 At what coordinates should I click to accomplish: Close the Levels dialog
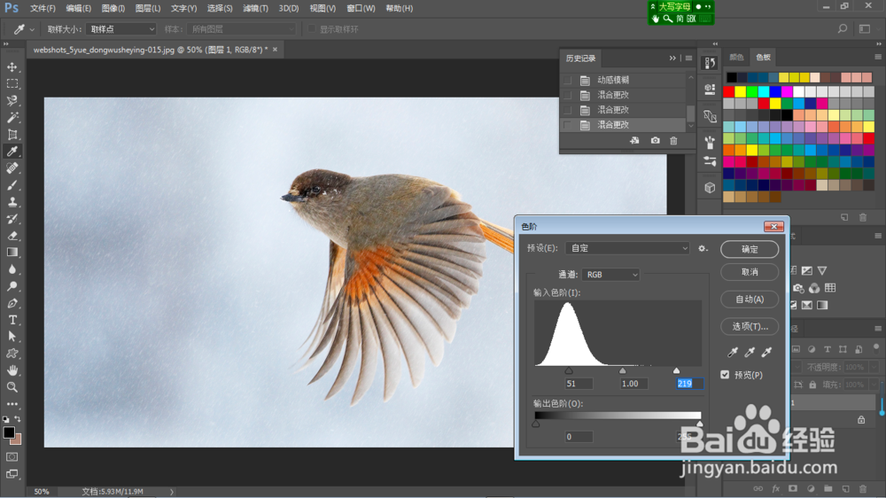point(773,227)
